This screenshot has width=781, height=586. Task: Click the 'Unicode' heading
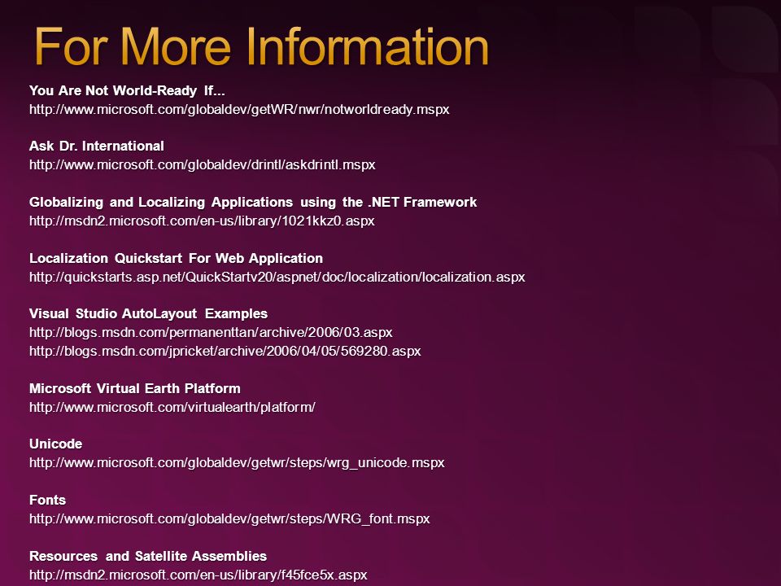coord(56,444)
